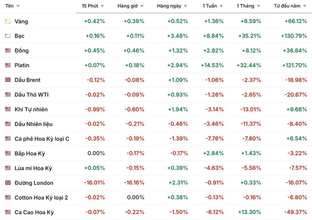Click the US flag next to Khí Tự nhiên
312x220 pixels.
pos(8,110)
